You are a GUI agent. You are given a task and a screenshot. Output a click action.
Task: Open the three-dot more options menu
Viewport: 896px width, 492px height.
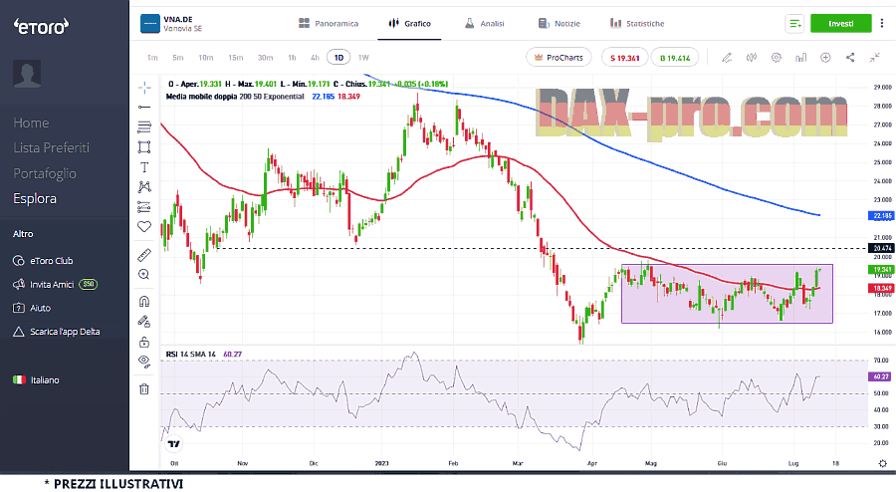(882, 24)
